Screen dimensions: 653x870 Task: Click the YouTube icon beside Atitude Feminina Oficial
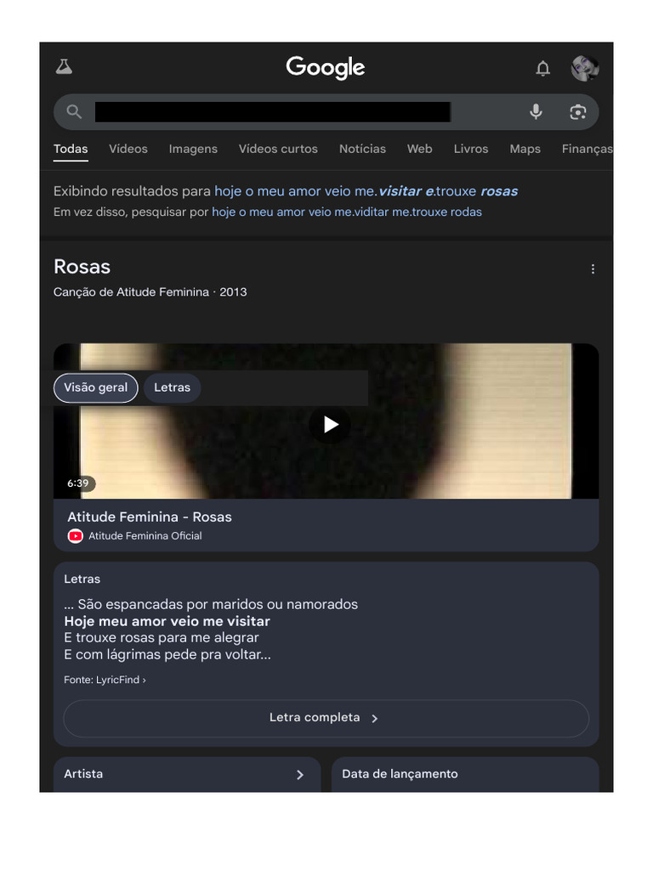click(x=75, y=536)
